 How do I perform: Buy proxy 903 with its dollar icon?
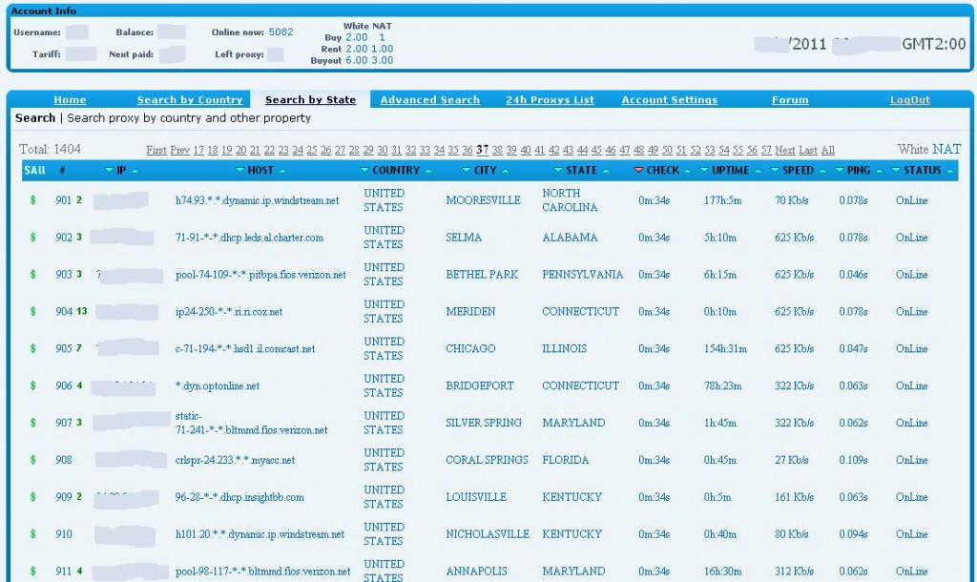(x=33, y=274)
